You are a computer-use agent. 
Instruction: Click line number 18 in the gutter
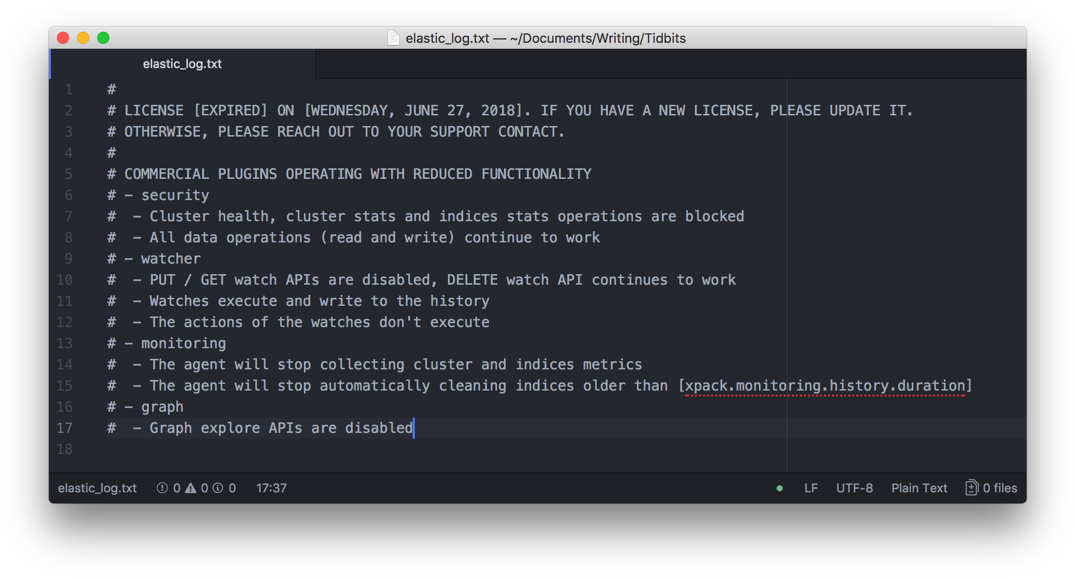click(x=65, y=449)
